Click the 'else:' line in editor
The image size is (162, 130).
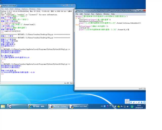(x=78, y=25)
